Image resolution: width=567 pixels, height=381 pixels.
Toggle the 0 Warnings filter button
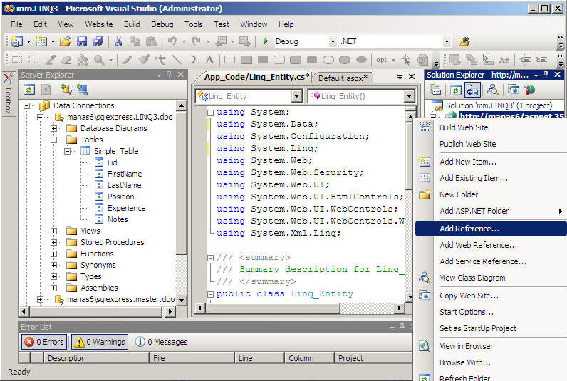[100, 342]
